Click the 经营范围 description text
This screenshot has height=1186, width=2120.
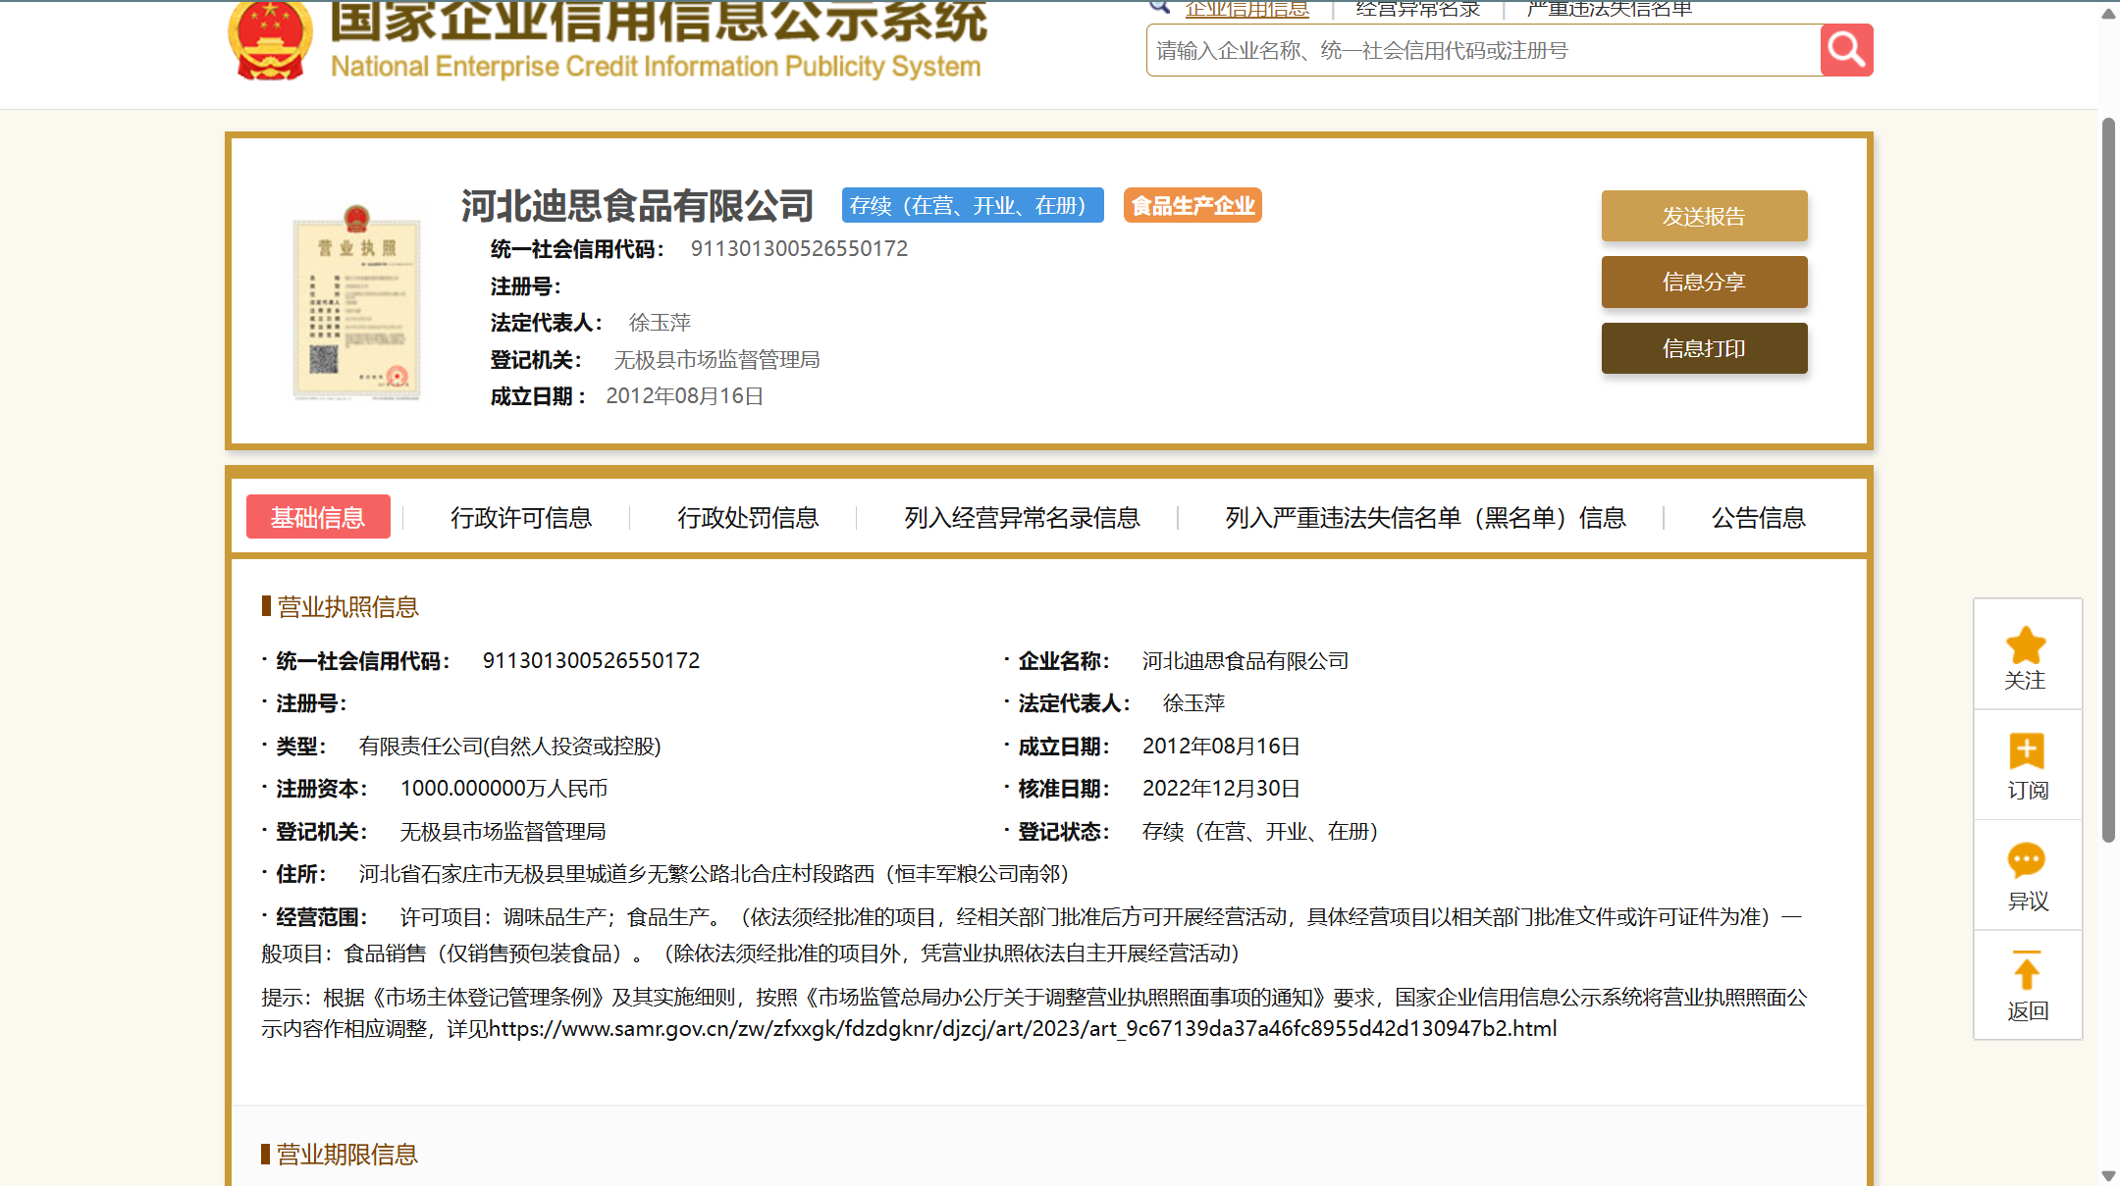tap(1033, 935)
